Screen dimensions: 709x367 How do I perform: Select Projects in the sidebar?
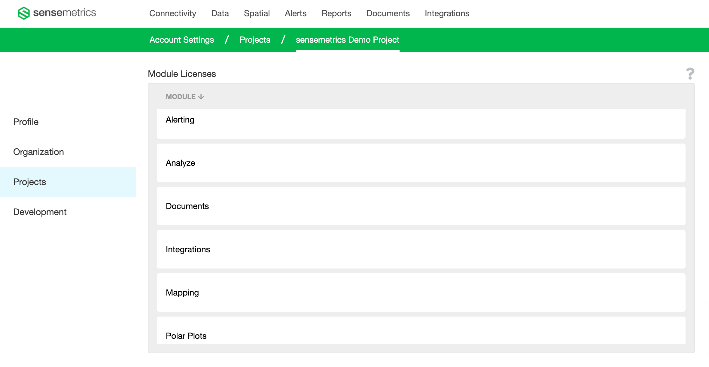pos(68,182)
